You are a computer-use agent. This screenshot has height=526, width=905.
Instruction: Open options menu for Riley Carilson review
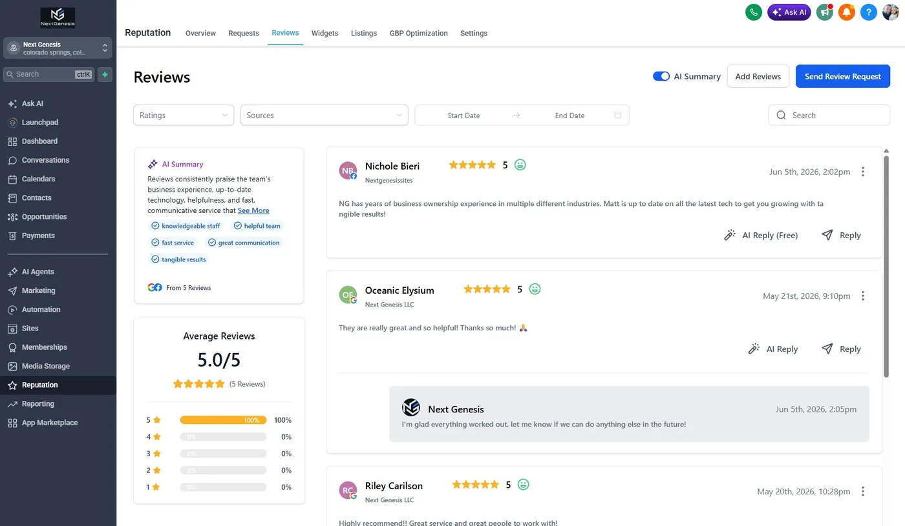point(863,491)
